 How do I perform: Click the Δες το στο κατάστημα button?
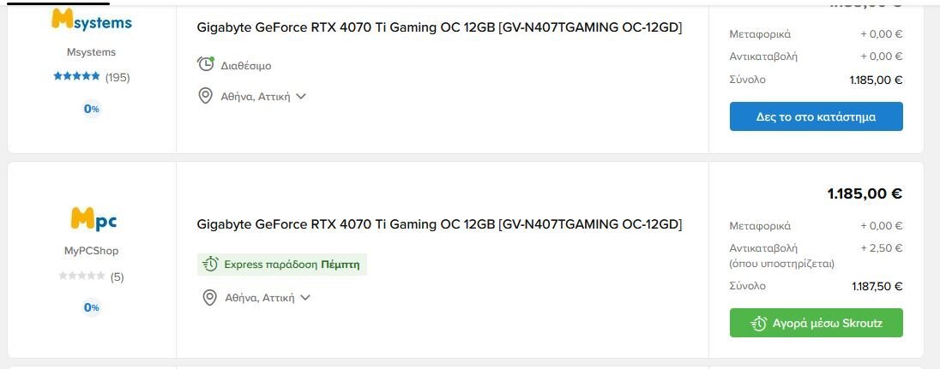coord(816,116)
